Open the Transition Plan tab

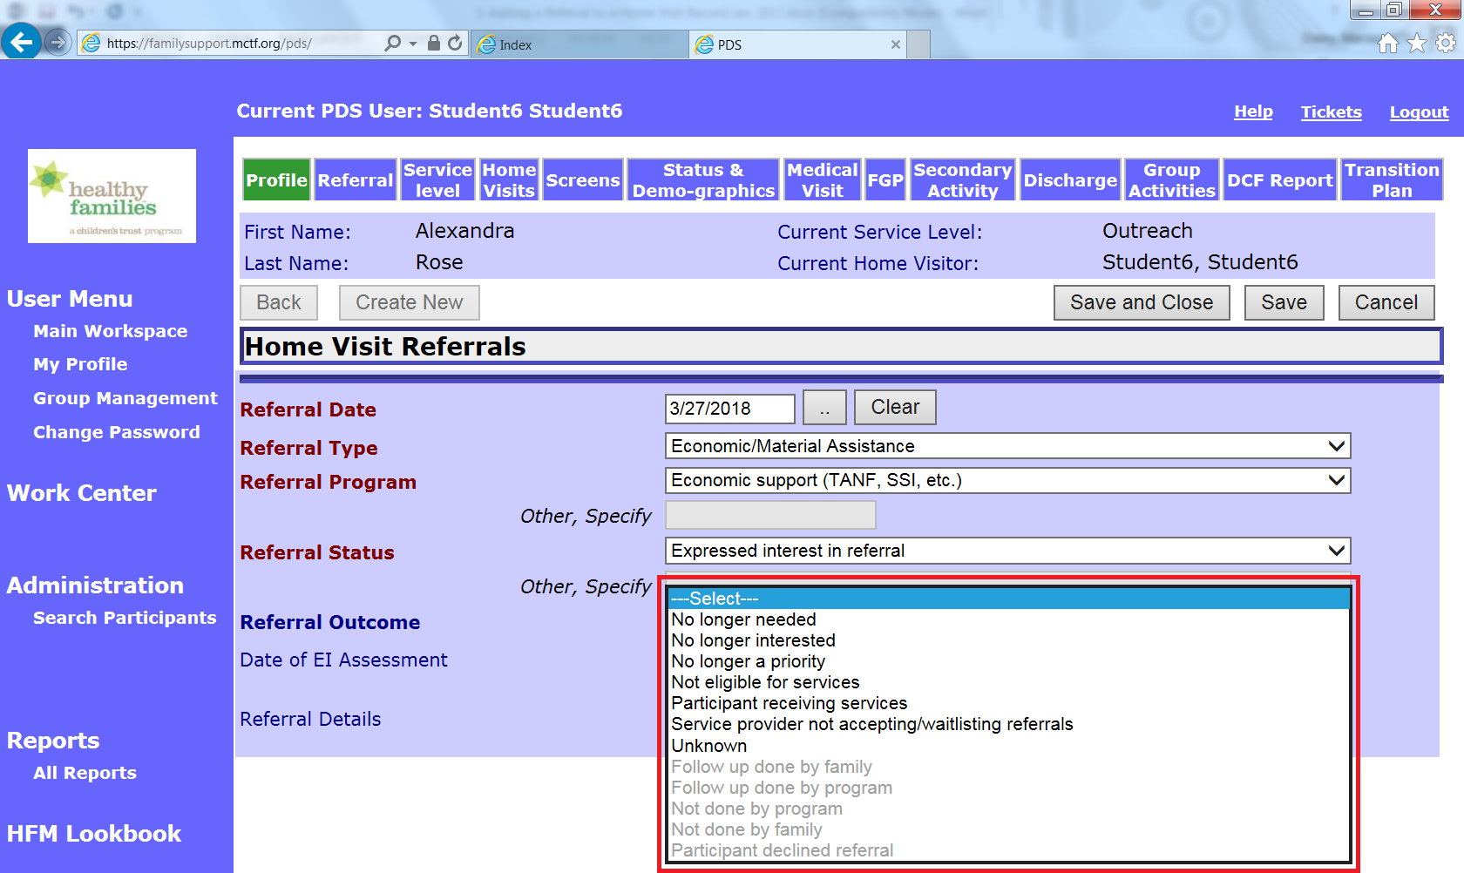[1392, 180]
